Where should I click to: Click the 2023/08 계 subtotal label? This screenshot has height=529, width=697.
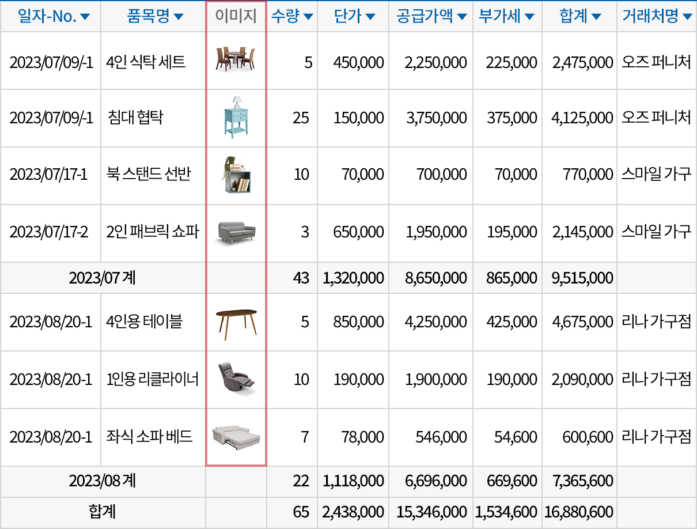point(103,481)
